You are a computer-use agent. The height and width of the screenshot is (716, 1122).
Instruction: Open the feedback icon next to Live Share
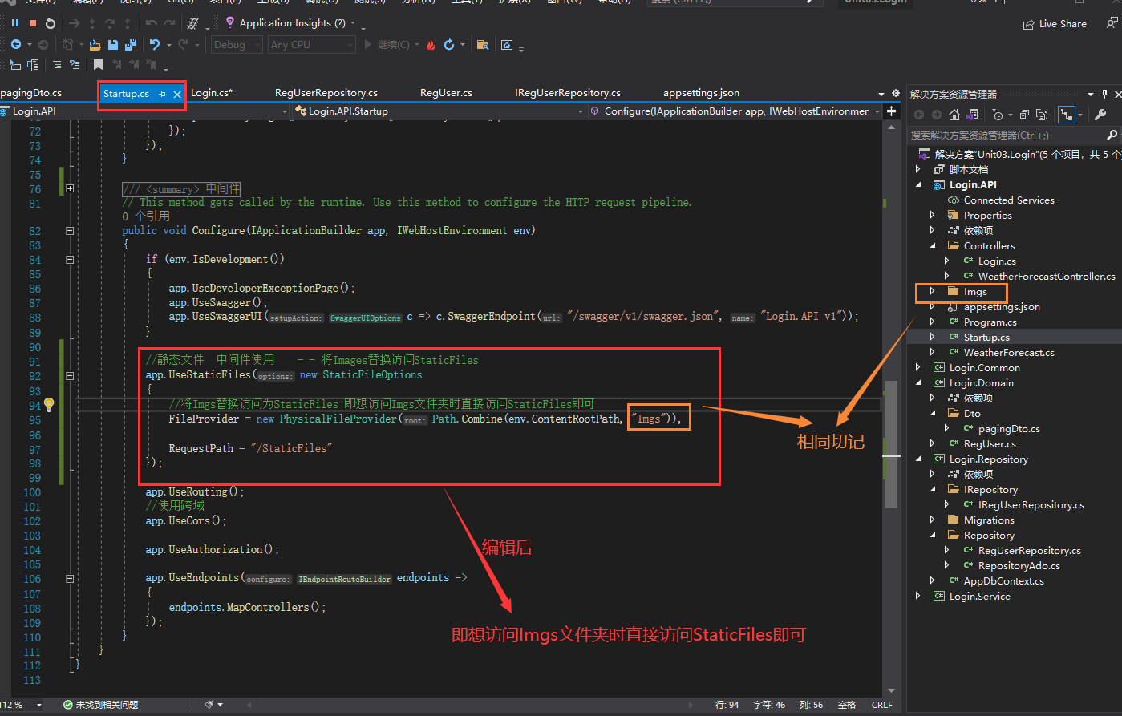pos(1112,24)
